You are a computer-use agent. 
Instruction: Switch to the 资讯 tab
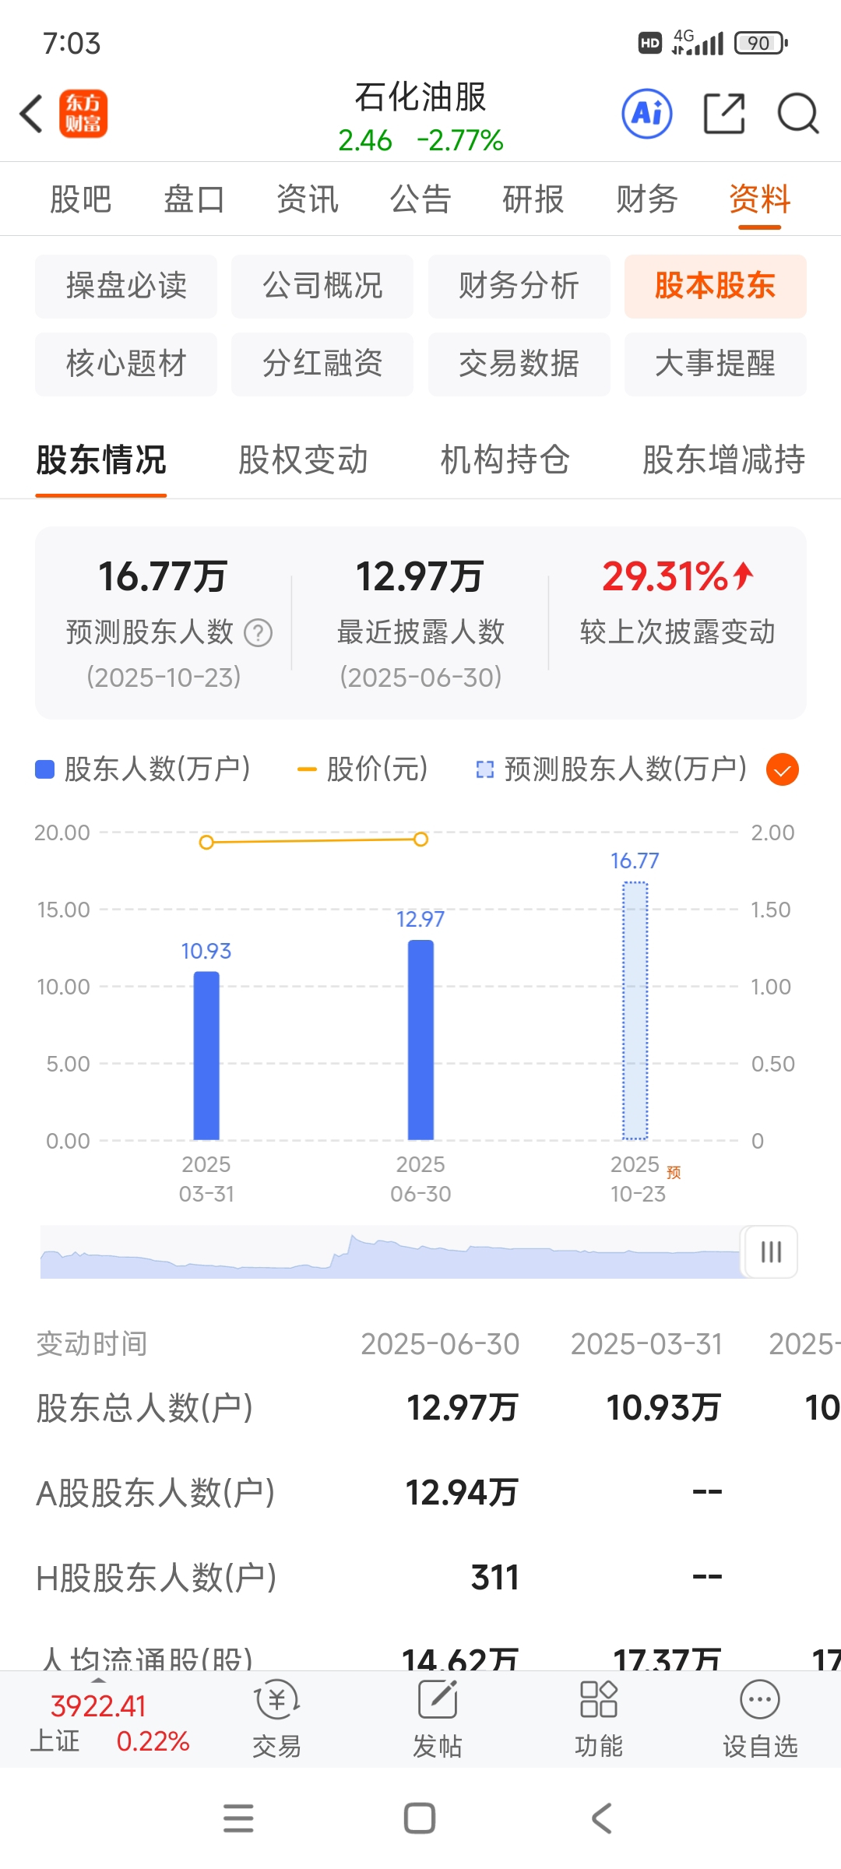point(308,199)
